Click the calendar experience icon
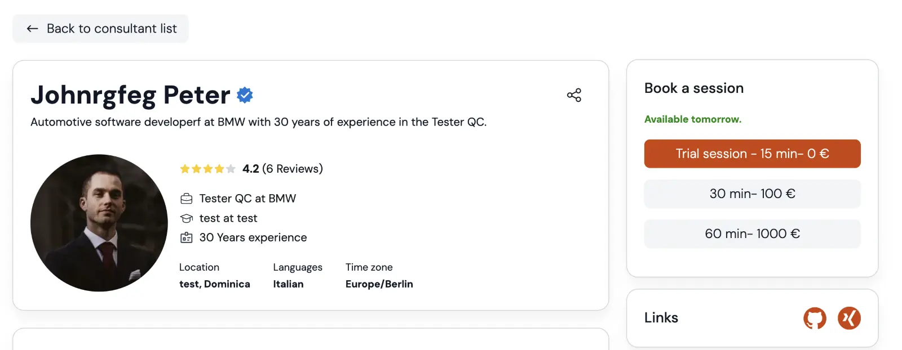The image size is (902, 350). tap(187, 237)
